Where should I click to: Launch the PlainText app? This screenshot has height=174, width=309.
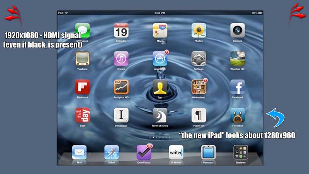[199, 115]
